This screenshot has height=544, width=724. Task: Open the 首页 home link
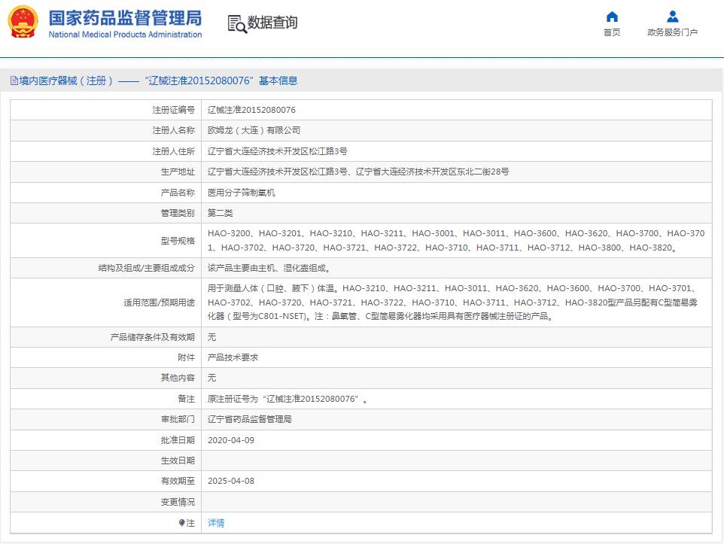tap(612, 32)
